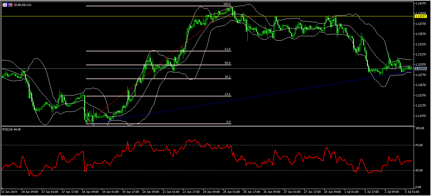
Task: Click the 1.13570 price scale value
Action: (x=421, y=34)
